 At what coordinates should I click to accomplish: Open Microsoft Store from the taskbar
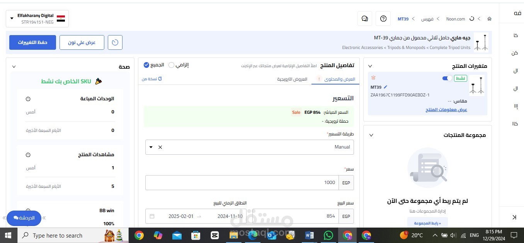pyautogui.click(x=196, y=235)
